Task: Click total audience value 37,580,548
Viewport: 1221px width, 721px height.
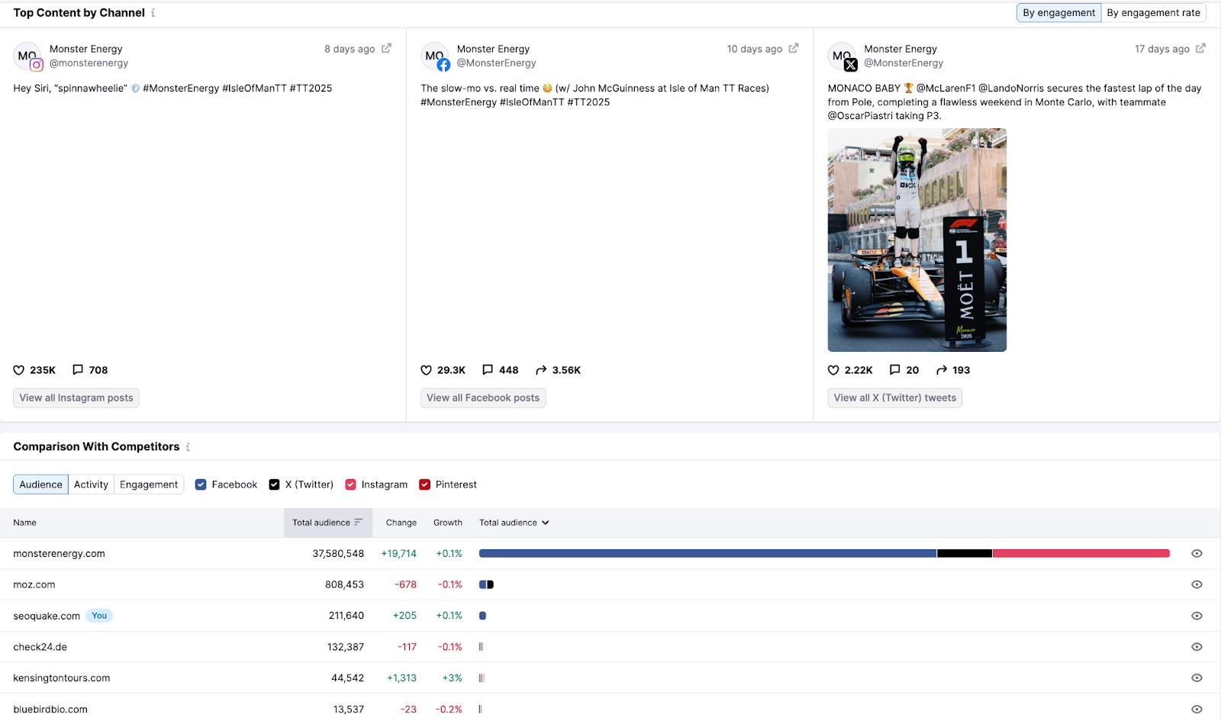Action: (x=338, y=554)
